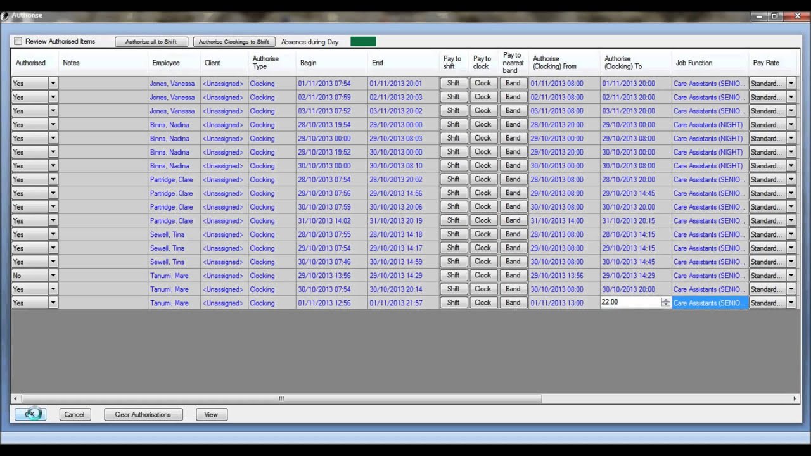The height and width of the screenshot is (456, 811).
Task: Click the End column header
Action: [x=404, y=63]
